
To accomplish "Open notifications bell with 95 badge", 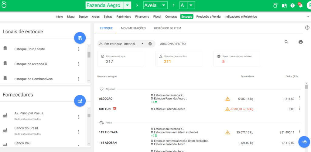I will [x=300, y=5].
